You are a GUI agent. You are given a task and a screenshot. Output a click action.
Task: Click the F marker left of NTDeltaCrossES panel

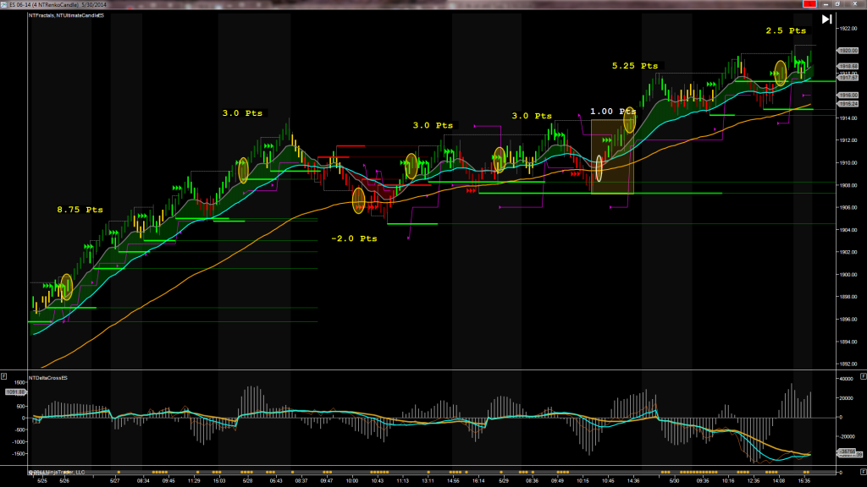[4, 375]
